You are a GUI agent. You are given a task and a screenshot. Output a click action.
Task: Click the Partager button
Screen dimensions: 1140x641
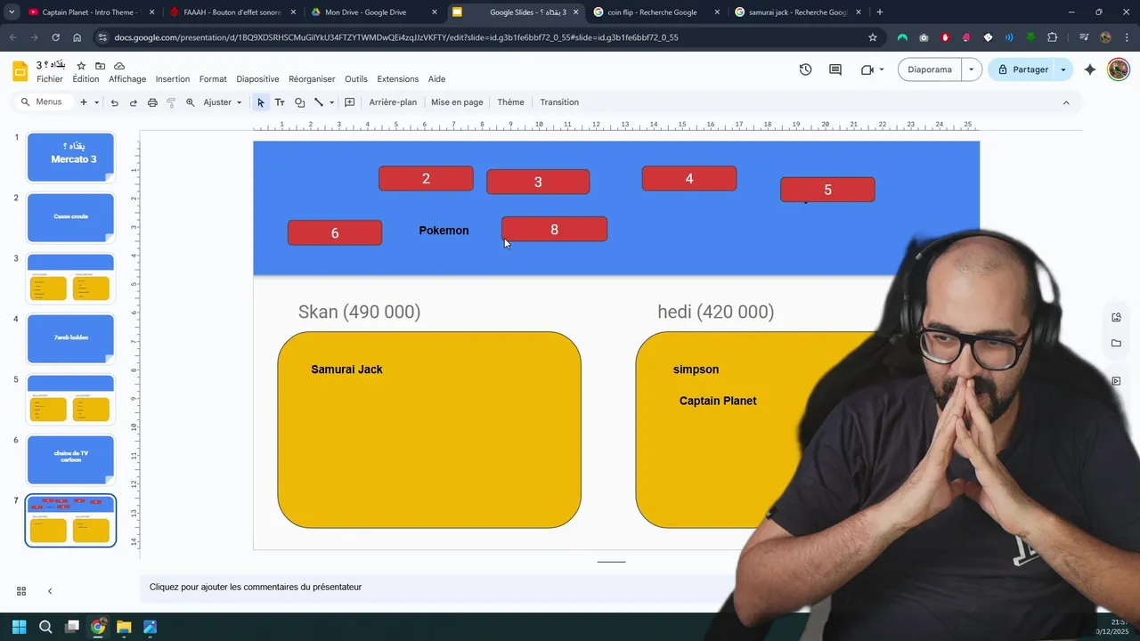[1022, 69]
